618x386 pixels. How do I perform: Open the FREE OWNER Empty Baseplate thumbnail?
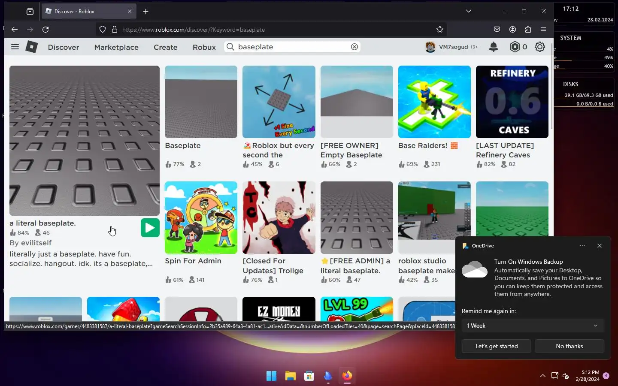[357, 102]
